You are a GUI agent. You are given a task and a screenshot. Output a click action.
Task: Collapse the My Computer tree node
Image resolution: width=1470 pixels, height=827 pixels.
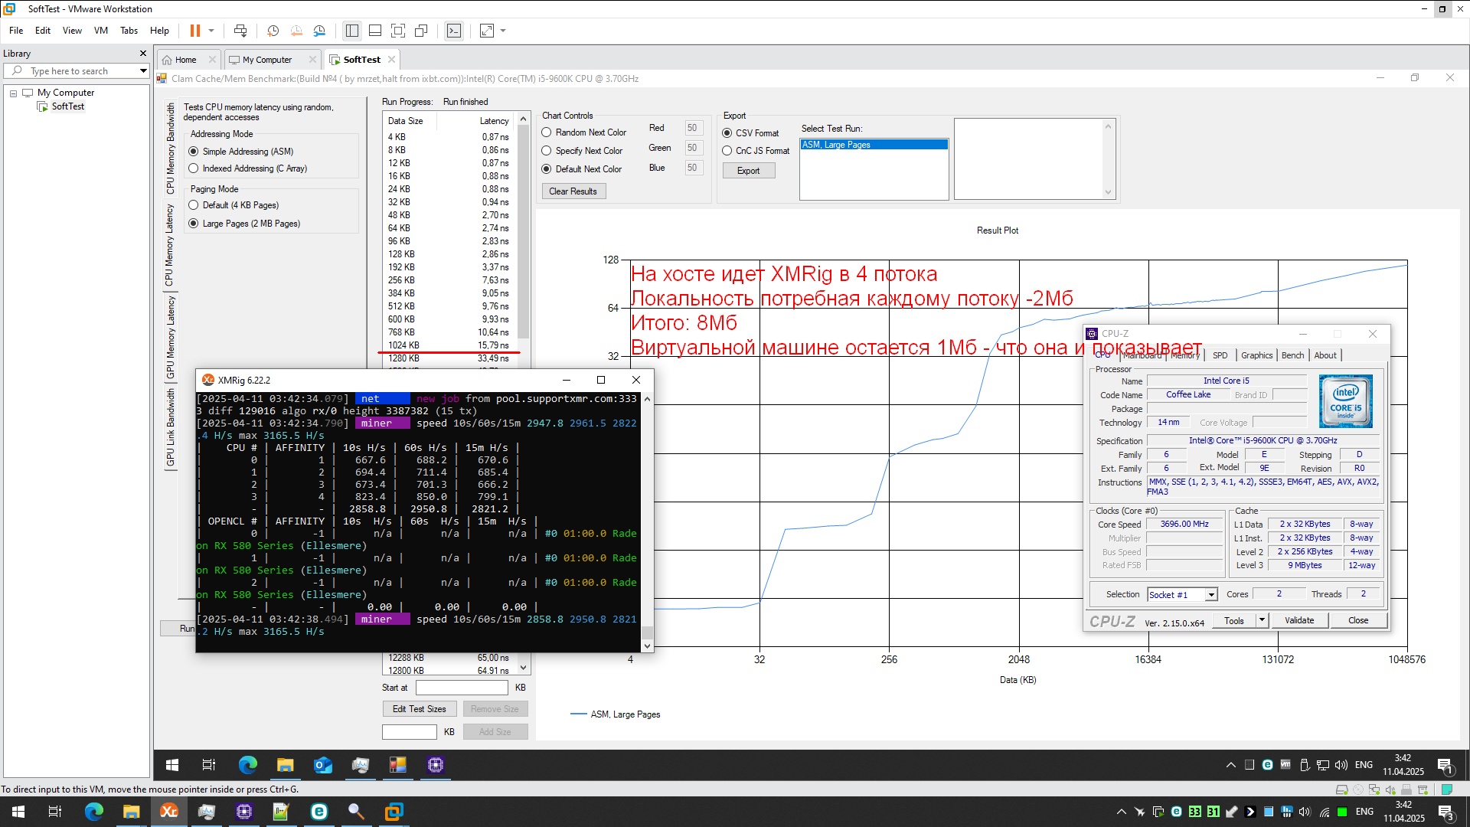[x=13, y=93]
